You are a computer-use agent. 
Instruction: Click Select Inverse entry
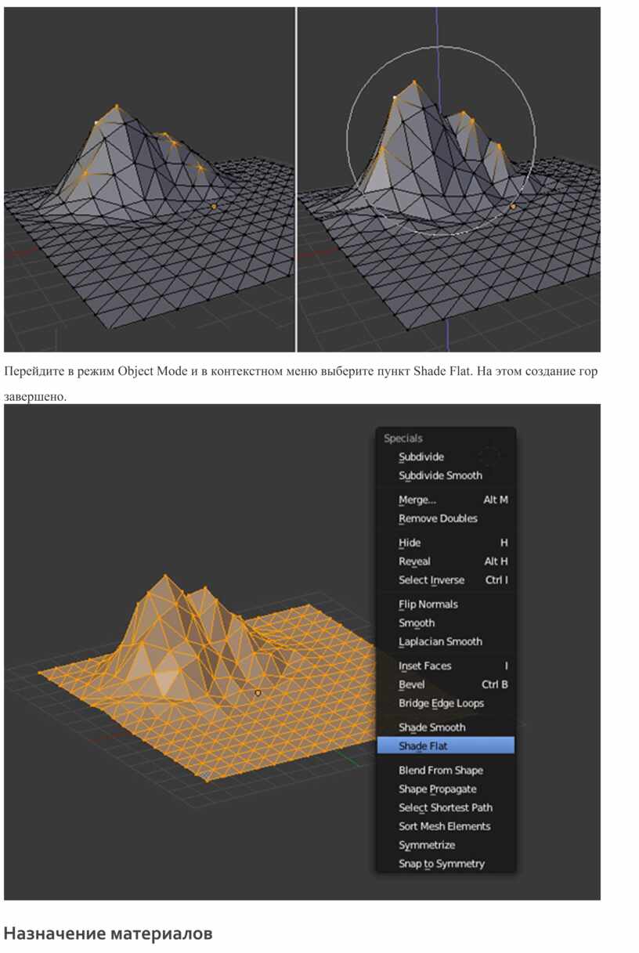[x=446, y=581]
